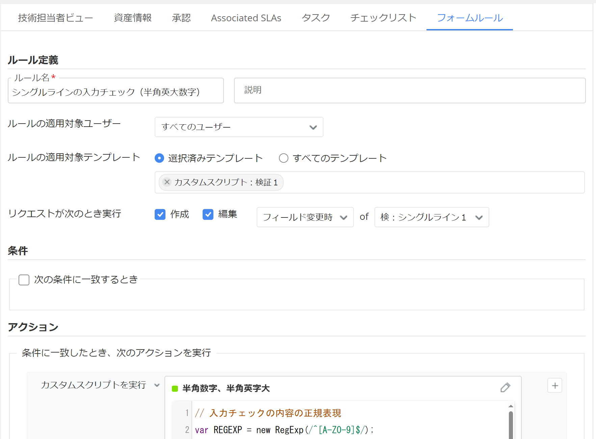
Task: Go to the チェックリスト tab
Action: (383, 18)
